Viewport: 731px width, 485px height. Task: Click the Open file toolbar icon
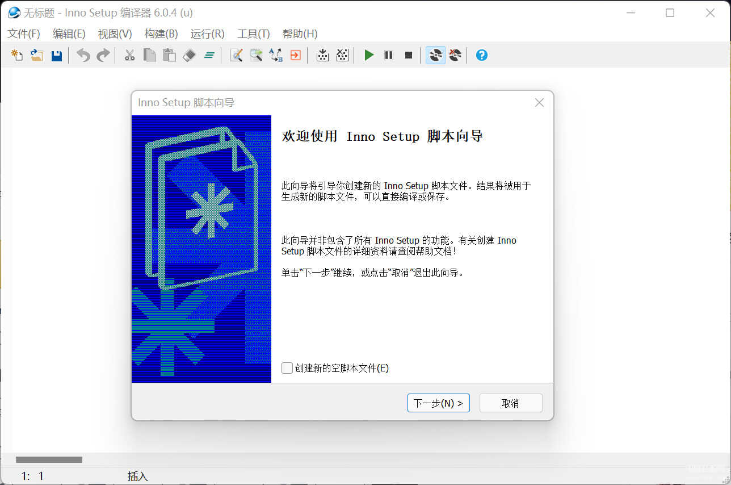37,55
